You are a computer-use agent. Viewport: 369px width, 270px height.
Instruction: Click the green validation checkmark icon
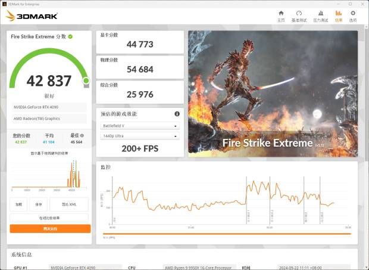[x=70, y=36]
